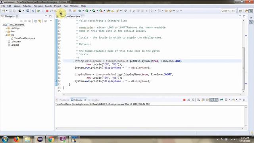Screen dimensions: 254x143
Task: Open the Refactor menu
Action: point(27,6)
